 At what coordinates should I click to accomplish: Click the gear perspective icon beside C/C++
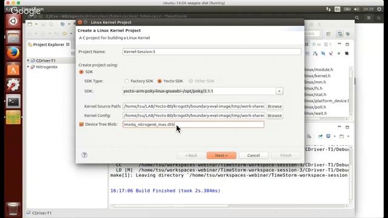click(x=348, y=34)
